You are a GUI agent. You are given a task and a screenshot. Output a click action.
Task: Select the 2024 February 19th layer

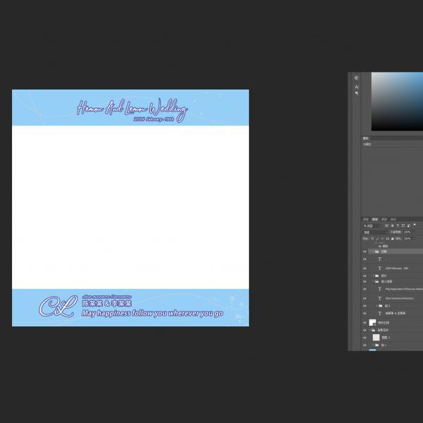398,269
